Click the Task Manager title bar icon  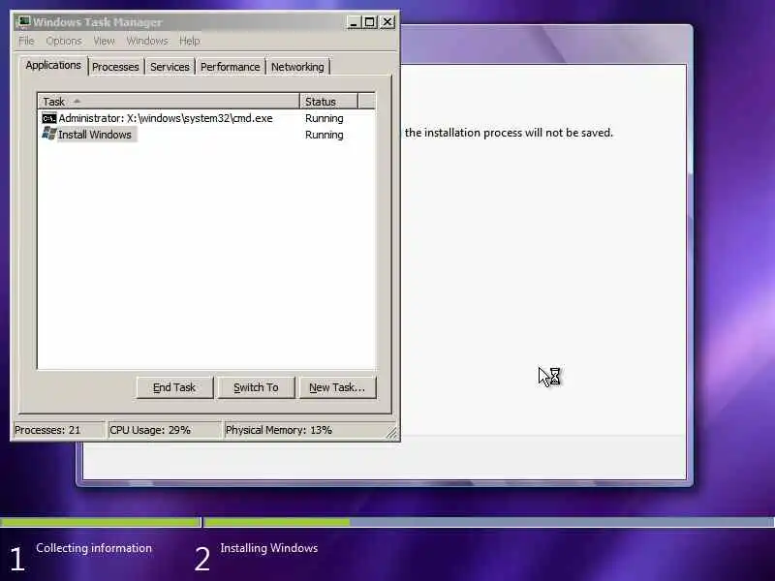(x=22, y=21)
